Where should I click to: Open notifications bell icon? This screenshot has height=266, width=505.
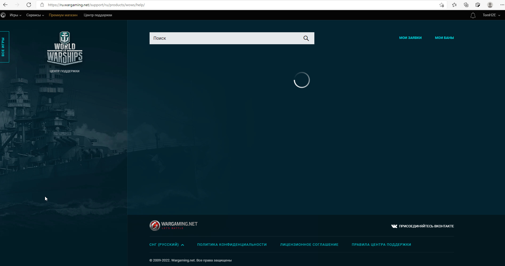coord(473,15)
